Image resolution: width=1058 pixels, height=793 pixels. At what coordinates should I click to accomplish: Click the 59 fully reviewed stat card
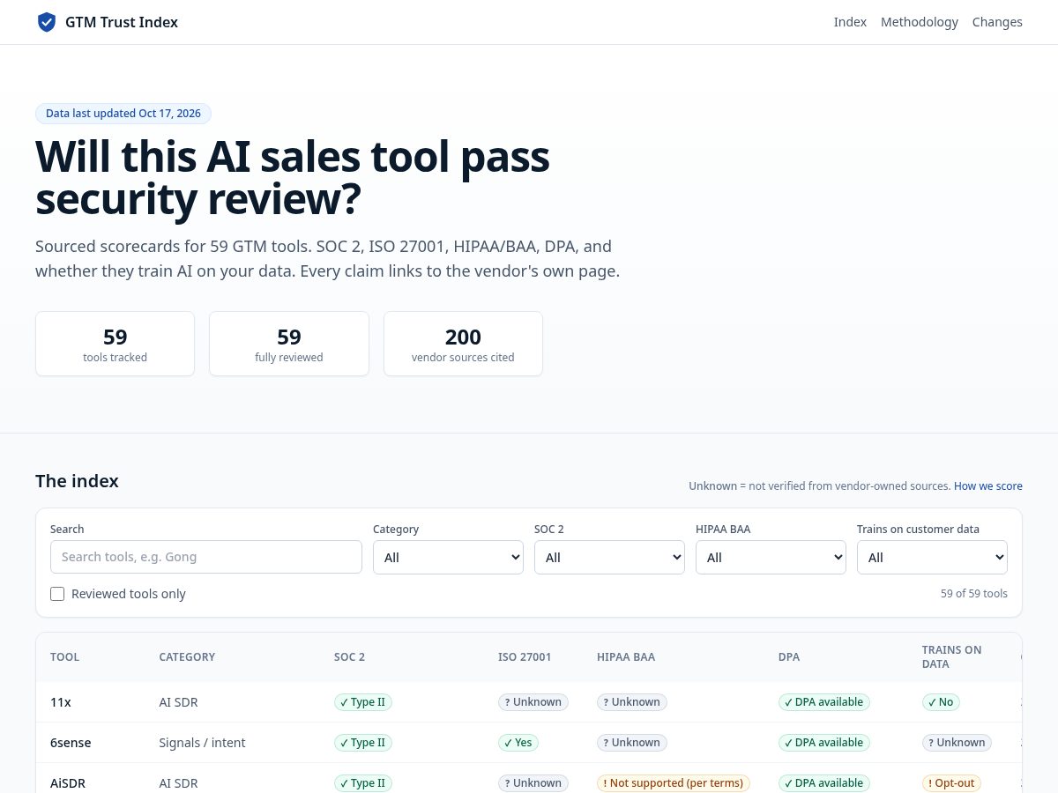[289, 344]
